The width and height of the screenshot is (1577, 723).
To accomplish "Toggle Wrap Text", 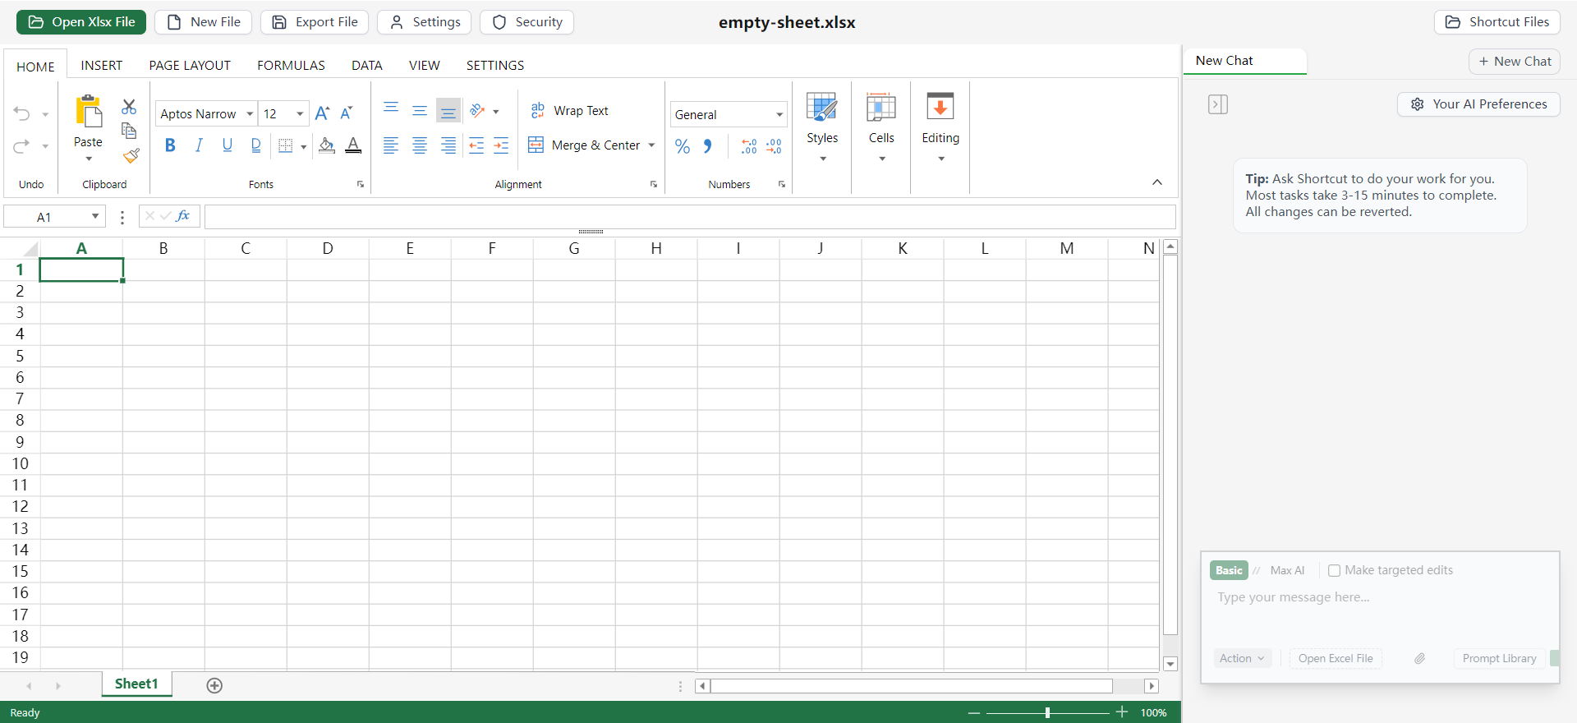I will (569, 110).
